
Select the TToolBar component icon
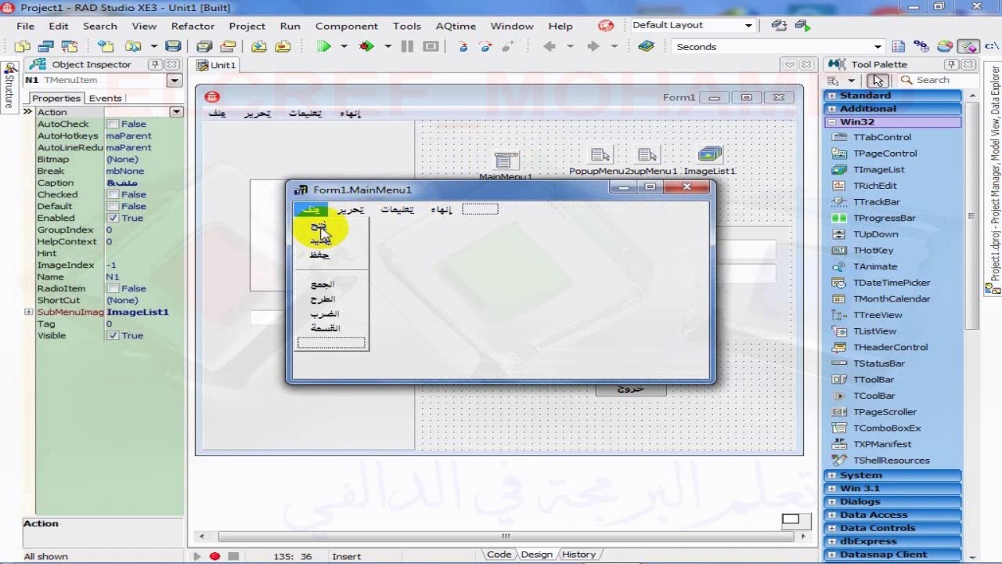[x=839, y=380]
